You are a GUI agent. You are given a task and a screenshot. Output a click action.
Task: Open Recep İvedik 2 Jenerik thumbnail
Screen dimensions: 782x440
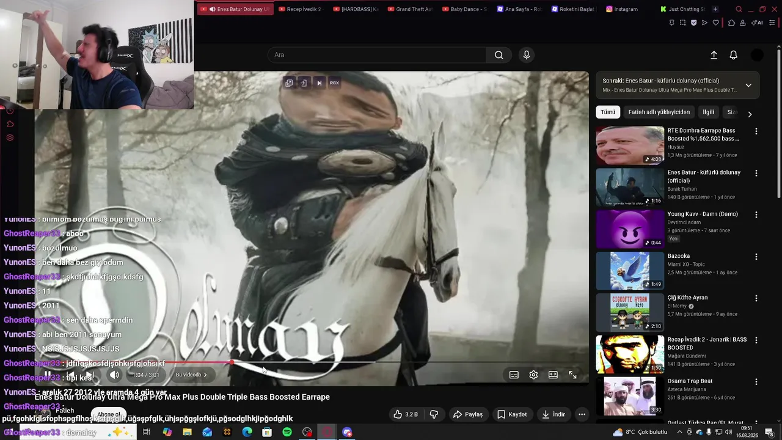pyautogui.click(x=630, y=354)
